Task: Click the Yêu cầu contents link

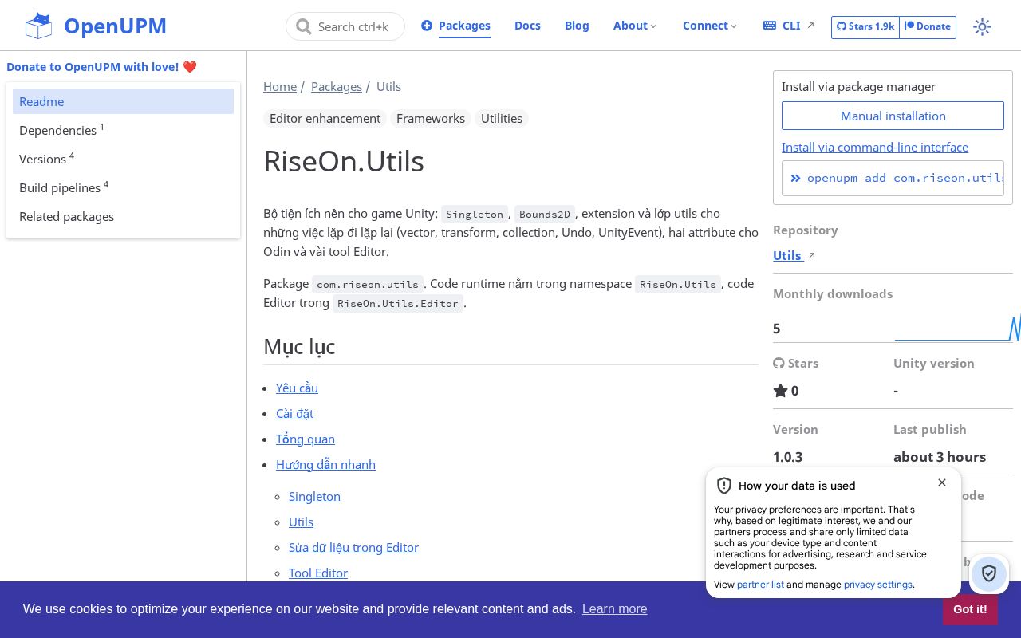Action: (297, 388)
